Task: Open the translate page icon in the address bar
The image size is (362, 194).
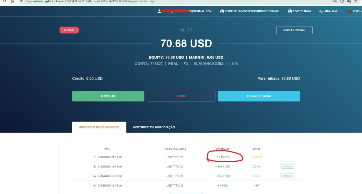Action: [x=349, y=1]
